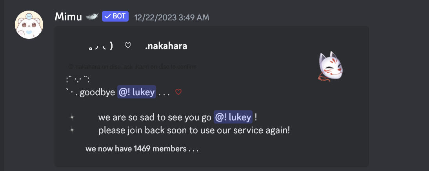This screenshot has width=429, height=171.
Task: Click the @! lukey mention in the sad-to-see-you-go line
Action: [x=233, y=117]
